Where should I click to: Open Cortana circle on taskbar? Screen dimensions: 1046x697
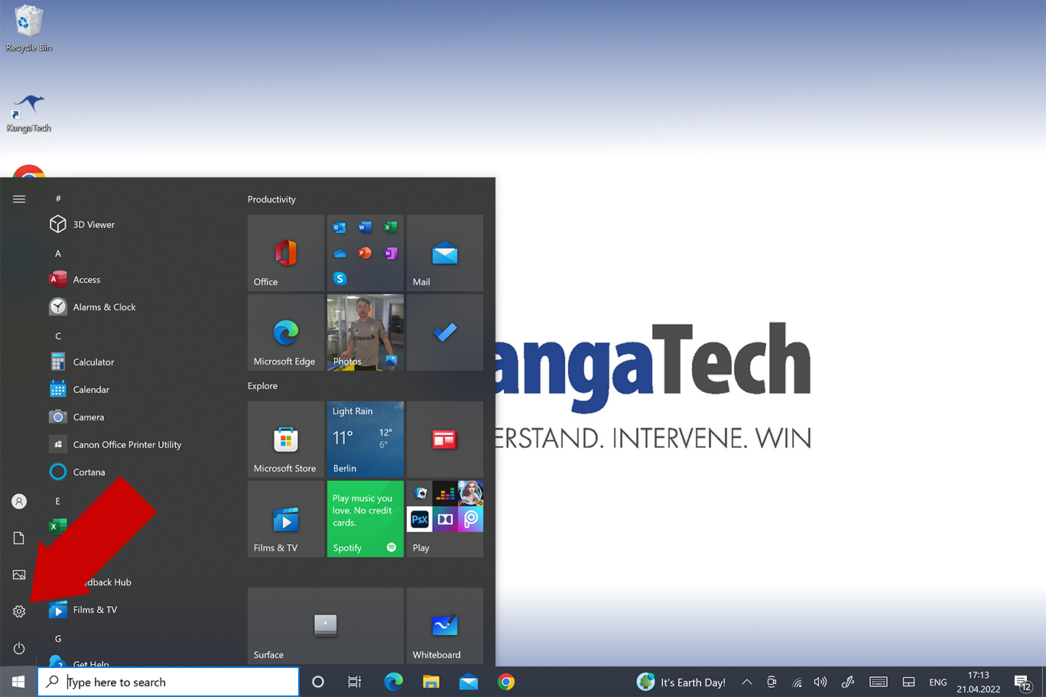click(x=318, y=682)
